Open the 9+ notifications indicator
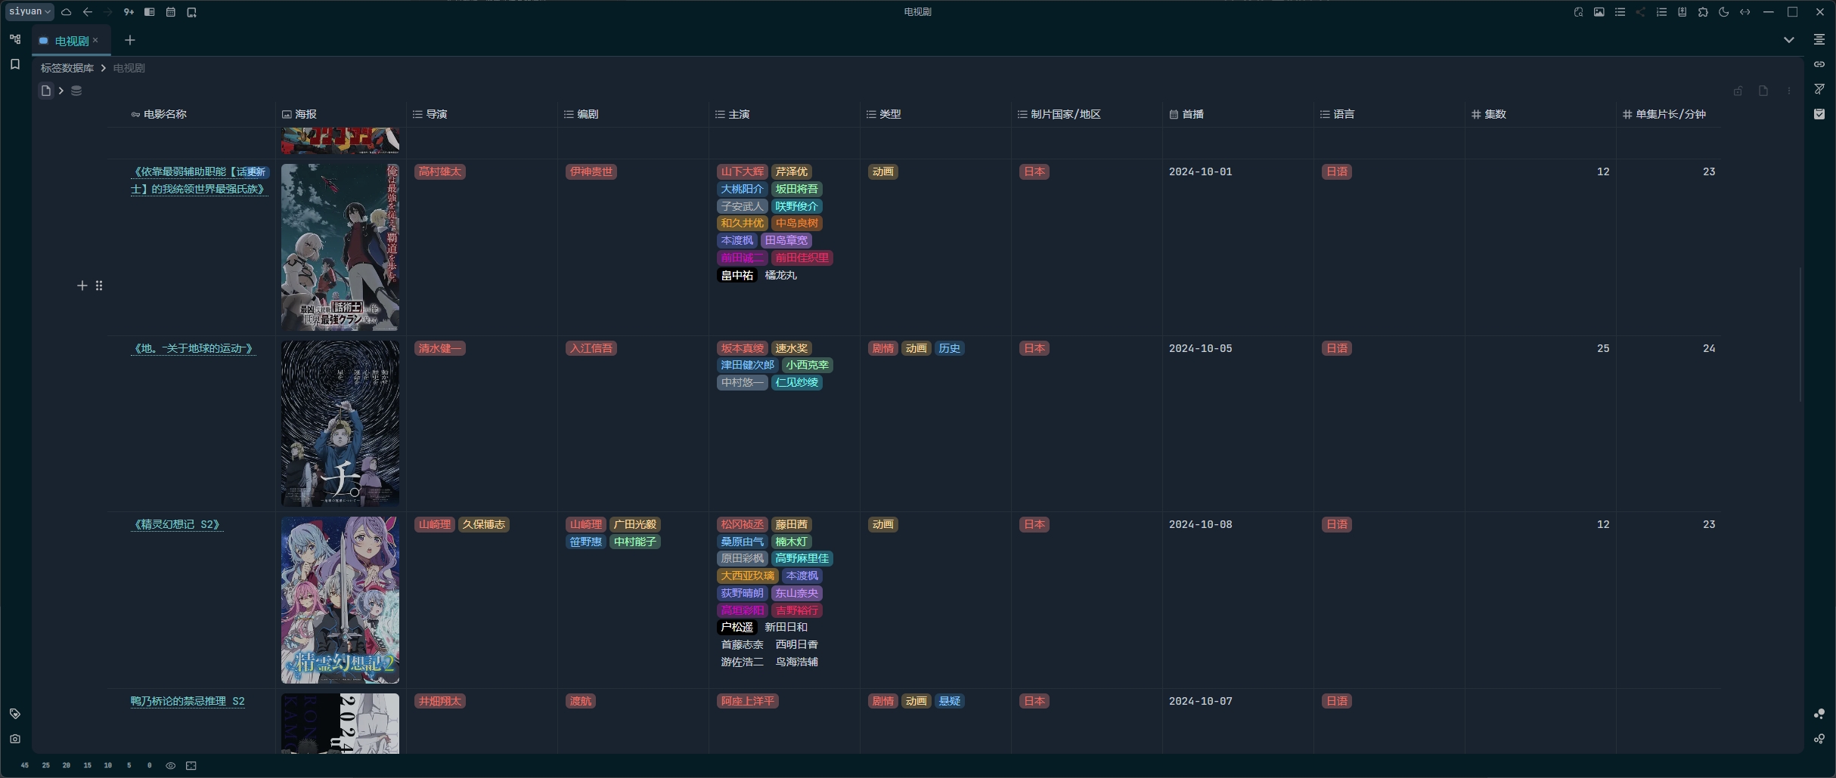 point(129,12)
